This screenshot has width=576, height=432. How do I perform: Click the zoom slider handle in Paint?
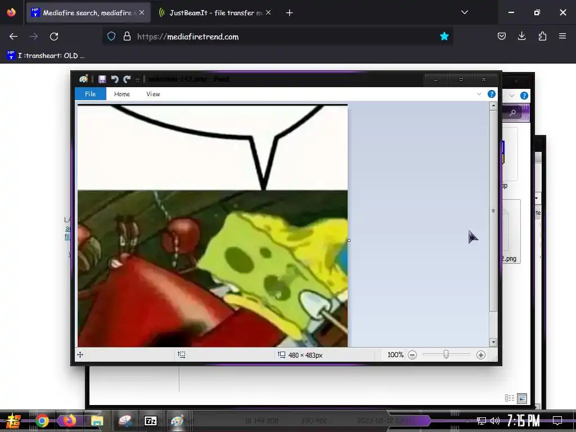[x=446, y=354]
